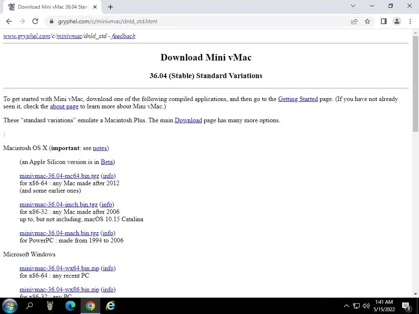Share this page icon in address bar
419x314 pixels.
click(x=354, y=21)
